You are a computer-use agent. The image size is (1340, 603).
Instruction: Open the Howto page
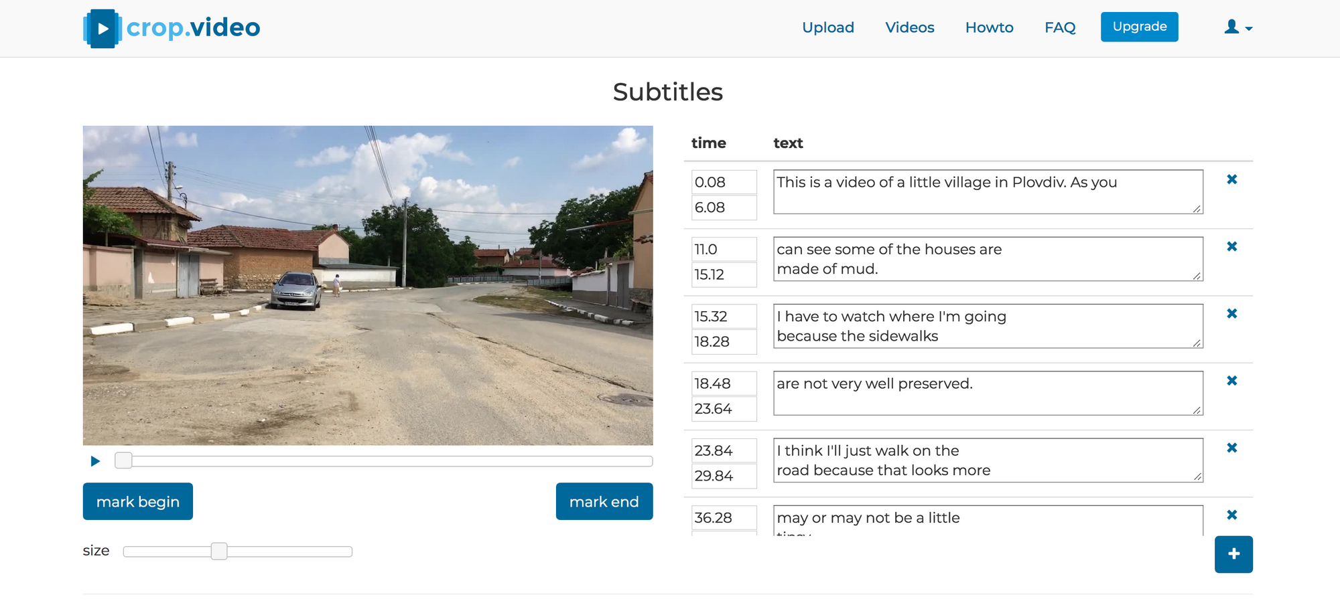[x=989, y=27]
